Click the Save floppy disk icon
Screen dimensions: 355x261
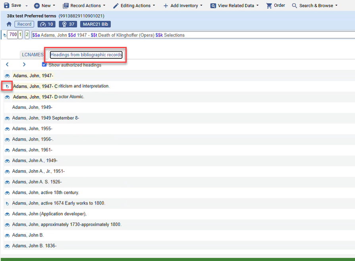7,6
